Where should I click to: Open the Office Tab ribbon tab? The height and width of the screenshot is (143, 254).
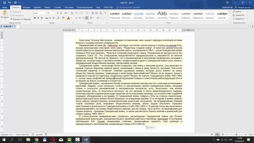click(x=108, y=8)
